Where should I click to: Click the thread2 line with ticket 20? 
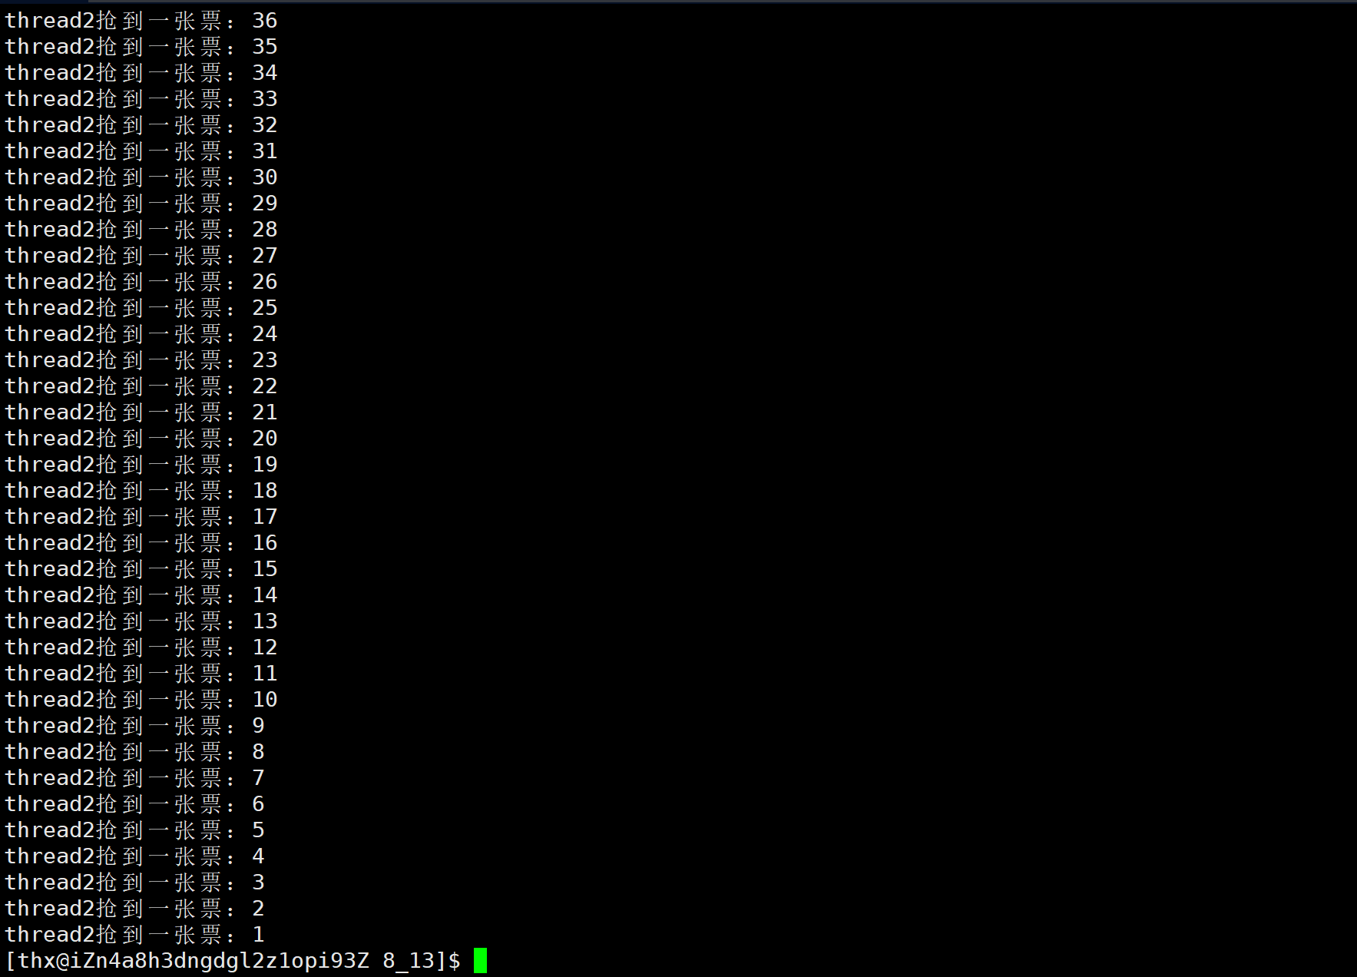(141, 439)
